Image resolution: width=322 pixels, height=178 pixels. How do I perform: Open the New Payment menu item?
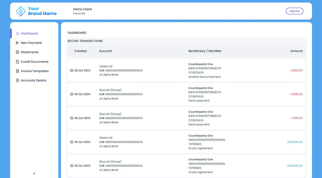click(31, 43)
